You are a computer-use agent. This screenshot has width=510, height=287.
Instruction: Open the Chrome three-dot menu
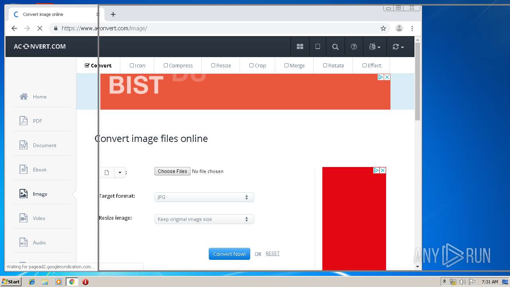(x=412, y=28)
